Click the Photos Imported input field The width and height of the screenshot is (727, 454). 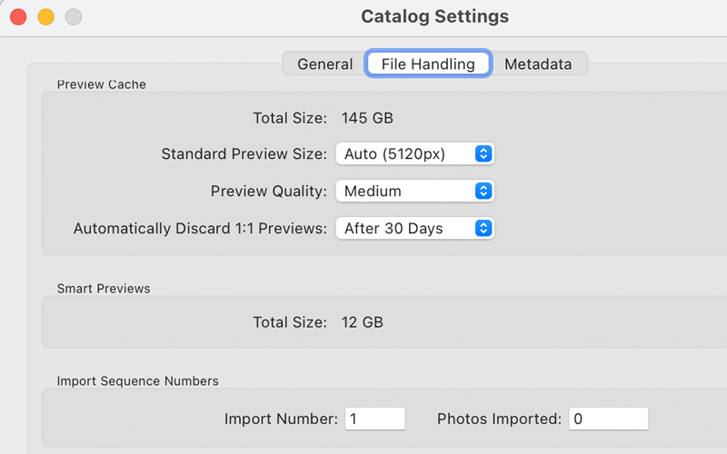click(x=608, y=419)
